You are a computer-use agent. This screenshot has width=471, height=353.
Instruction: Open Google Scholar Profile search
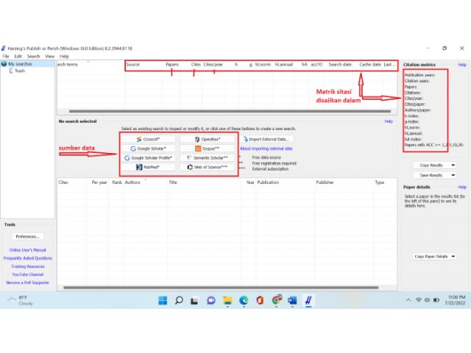[x=148, y=158]
